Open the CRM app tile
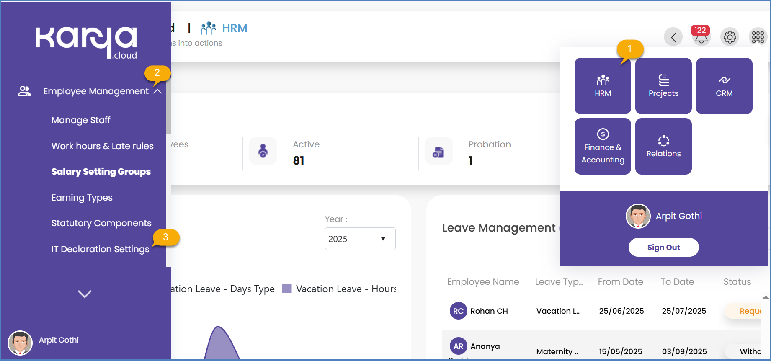This screenshot has width=771, height=361. (724, 86)
